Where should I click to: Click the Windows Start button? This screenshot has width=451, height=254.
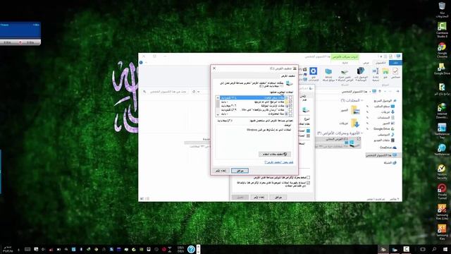[445, 249]
